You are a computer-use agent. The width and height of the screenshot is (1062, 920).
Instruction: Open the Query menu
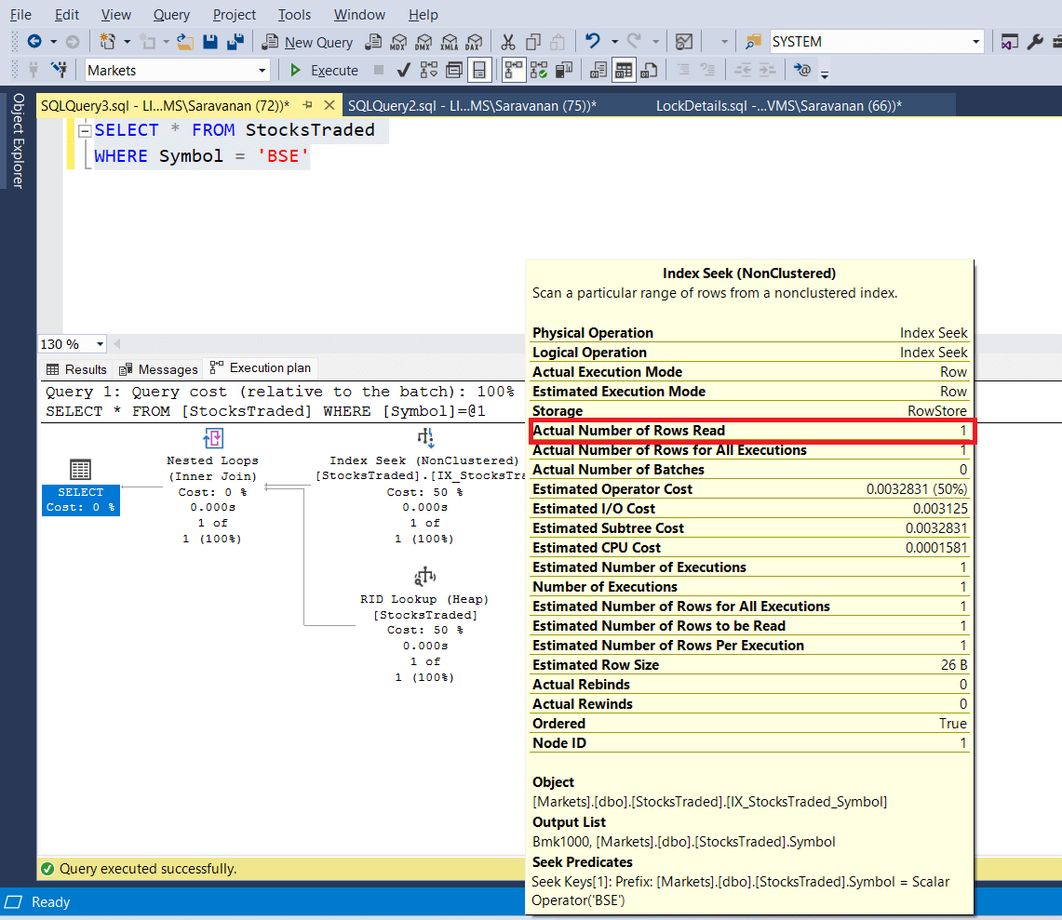pos(171,15)
